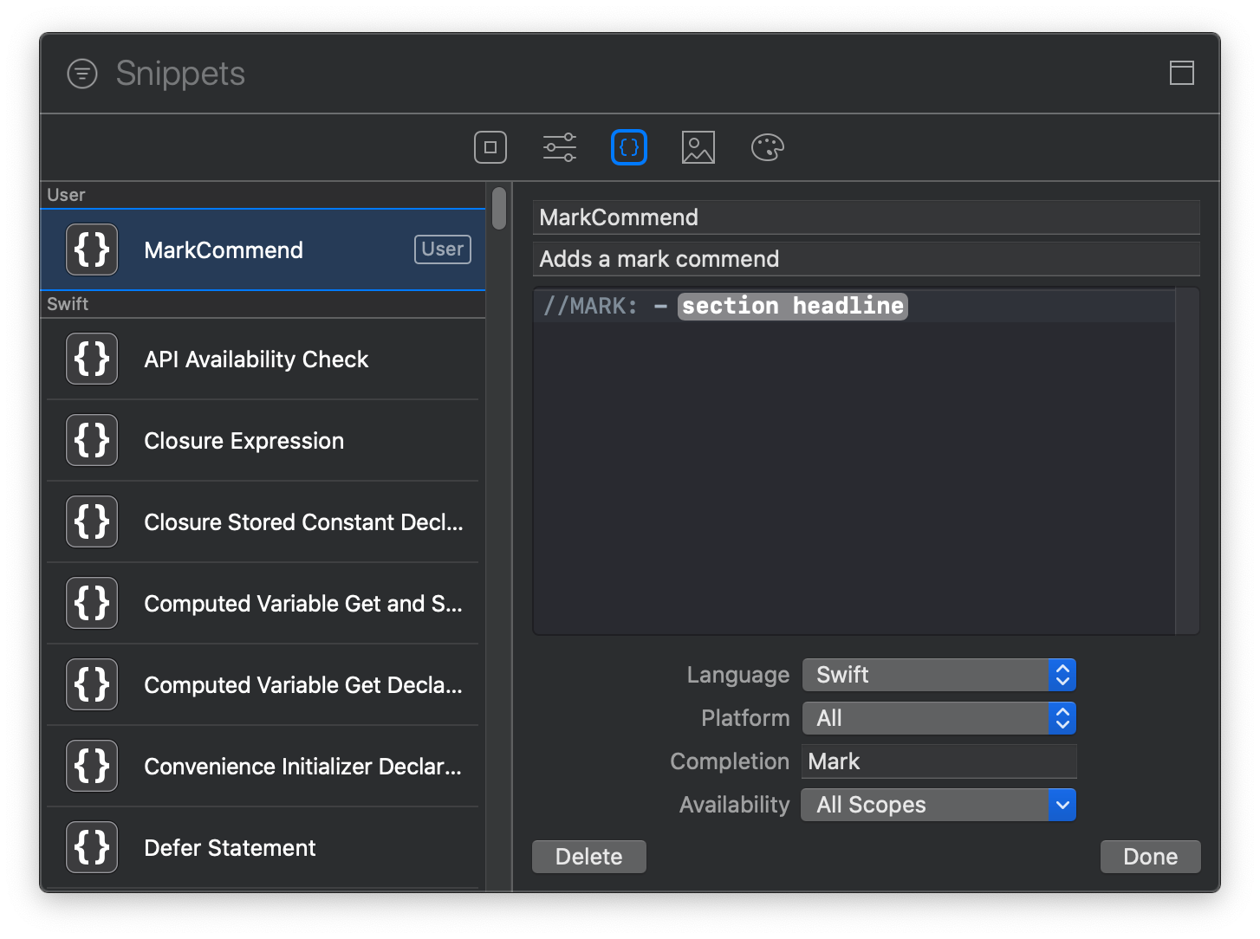The height and width of the screenshot is (939, 1260).
Task: Open the Platform dropdown set to All
Action: (x=939, y=717)
